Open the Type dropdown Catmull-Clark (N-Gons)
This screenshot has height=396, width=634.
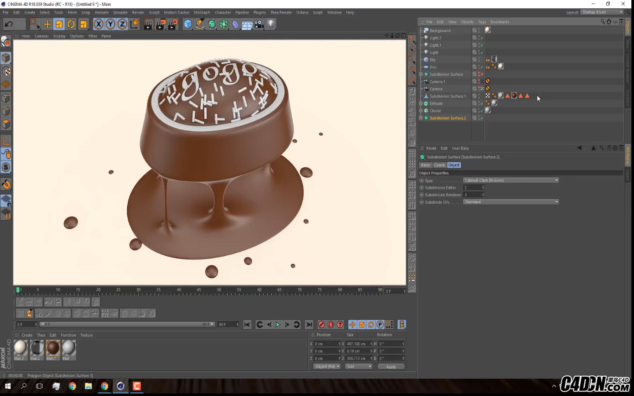pos(511,180)
